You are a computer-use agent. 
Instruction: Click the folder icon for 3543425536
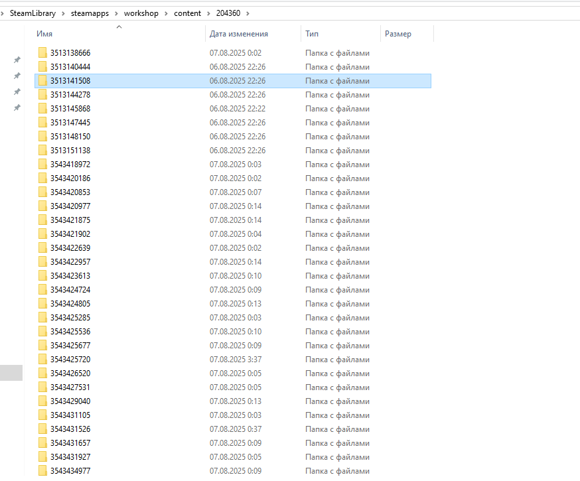(42, 332)
